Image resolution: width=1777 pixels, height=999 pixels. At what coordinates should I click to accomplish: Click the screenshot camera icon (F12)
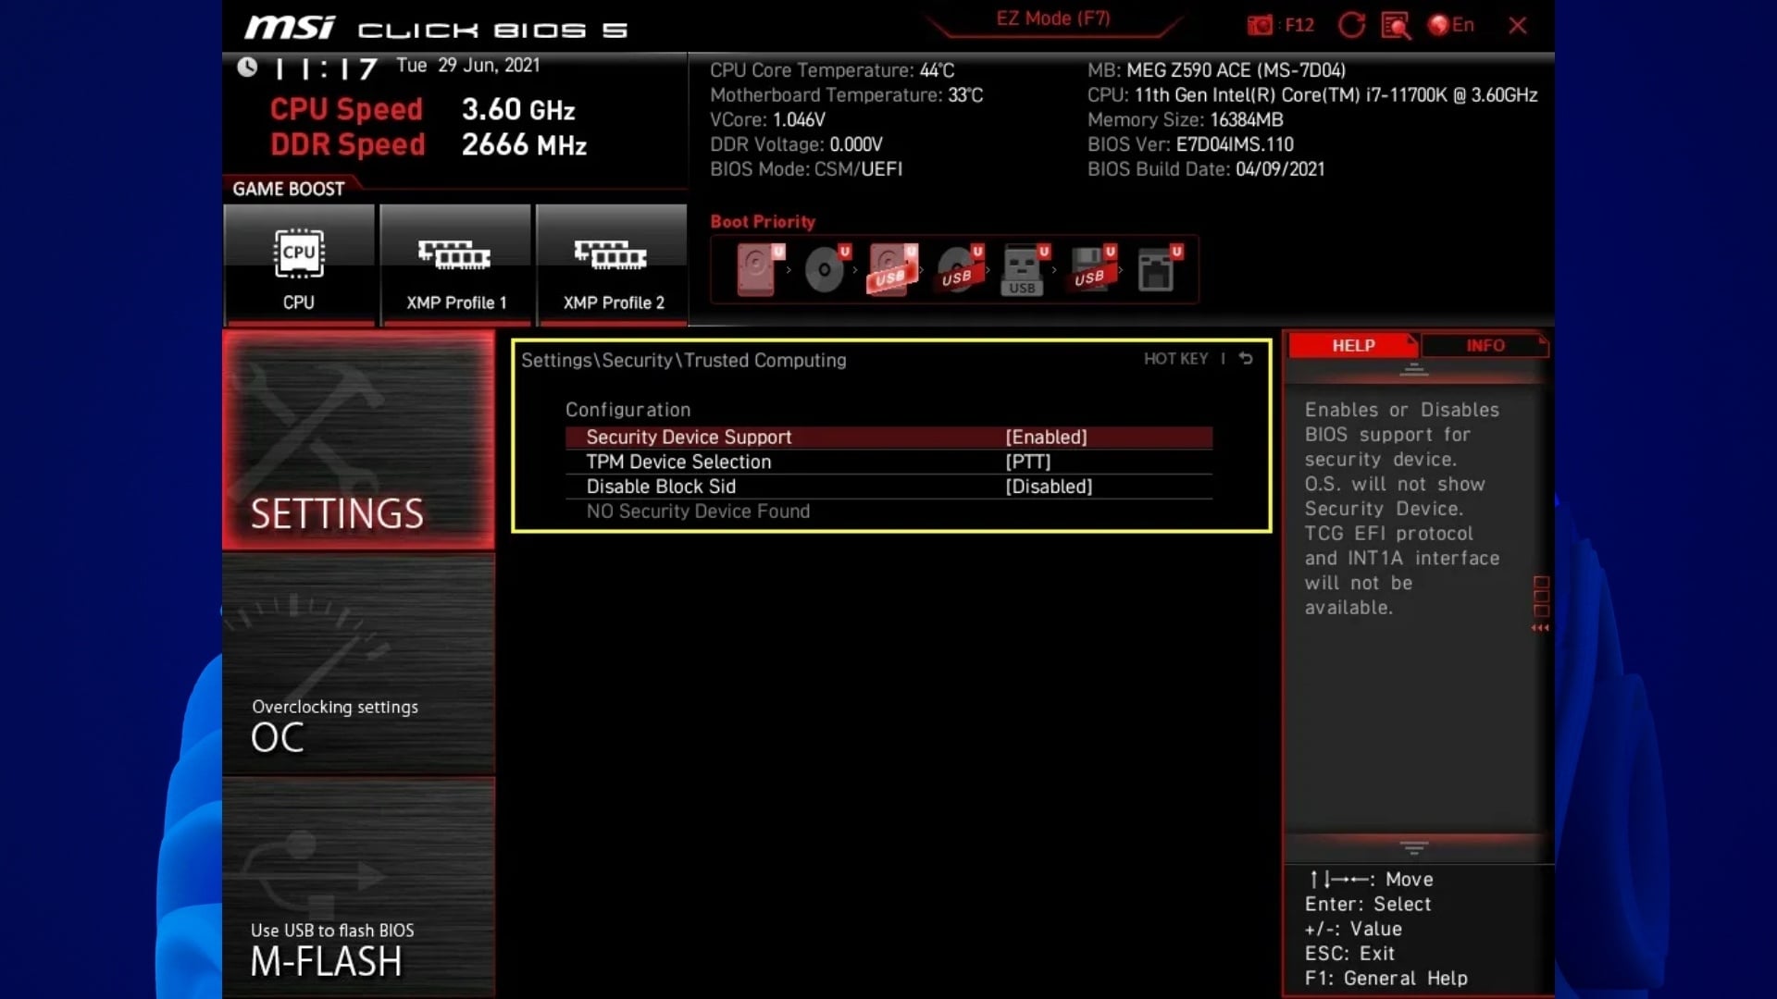click(1258, 25)
